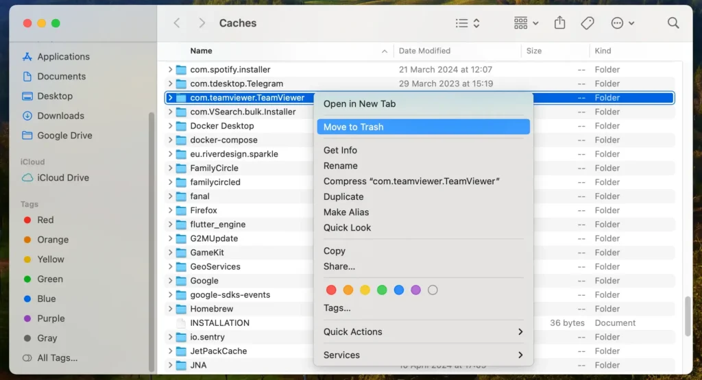Expand the com.tdesktop.Telegram folder
The width and height of the screenshot is (702, 380).
click(x=170, y=84)
